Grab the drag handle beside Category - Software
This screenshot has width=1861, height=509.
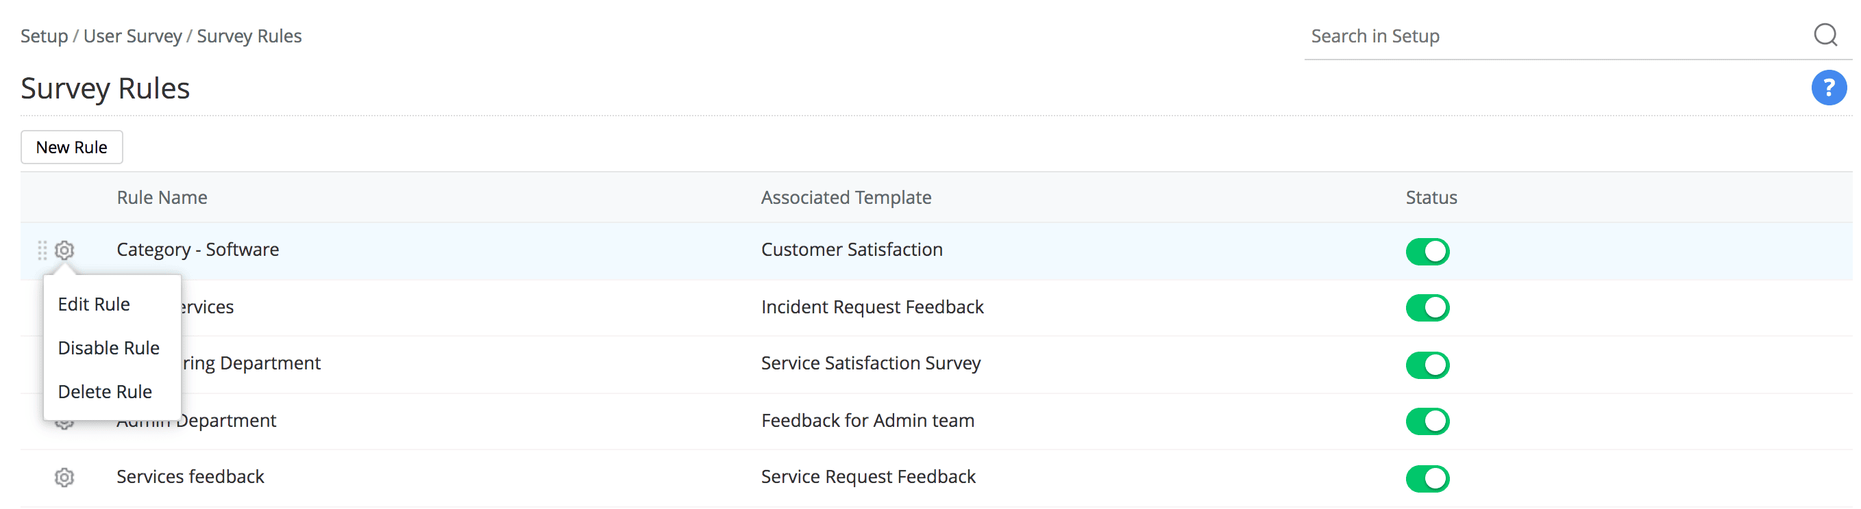click(42, 250)
